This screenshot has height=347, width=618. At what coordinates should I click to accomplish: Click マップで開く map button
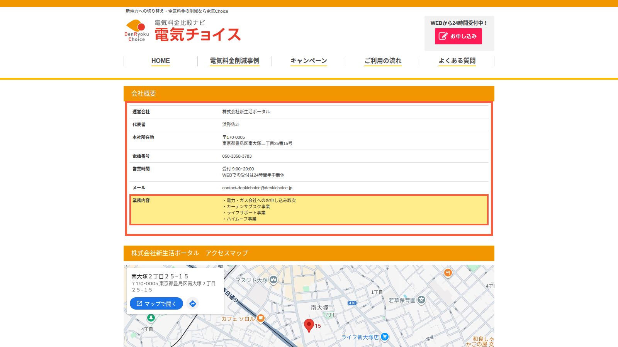(156, 303)
